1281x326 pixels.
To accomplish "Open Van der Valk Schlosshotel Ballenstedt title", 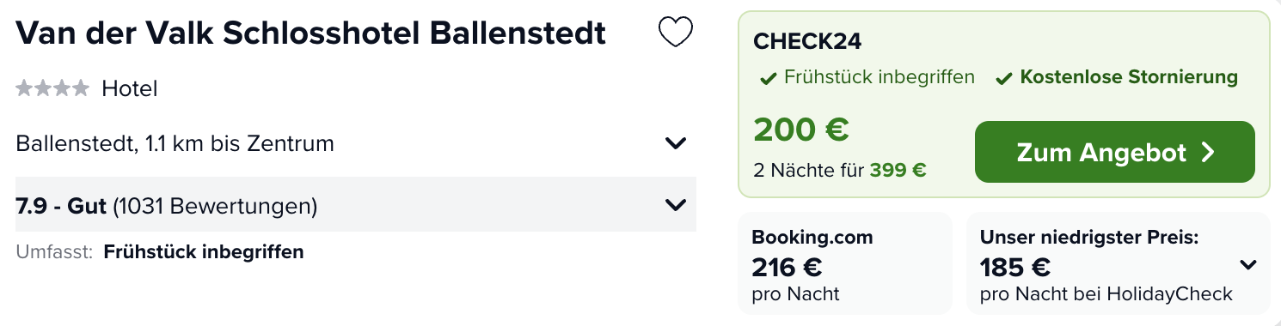I will [x=311, y=33].
